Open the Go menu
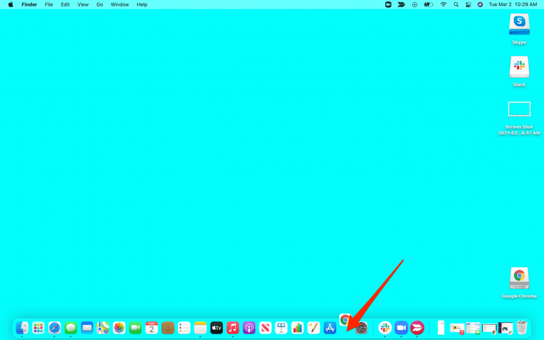The image size is (544, 340). pos(100,5)
